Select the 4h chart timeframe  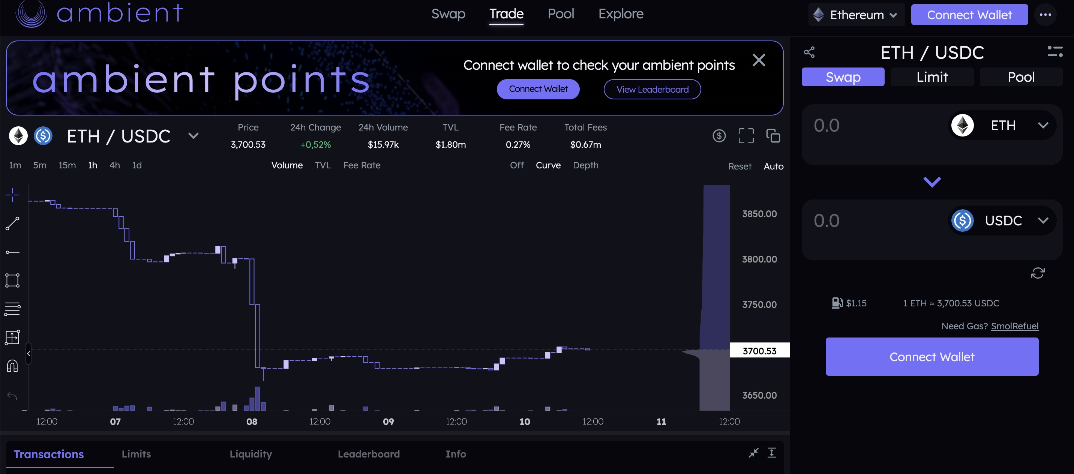click(115, 165)
